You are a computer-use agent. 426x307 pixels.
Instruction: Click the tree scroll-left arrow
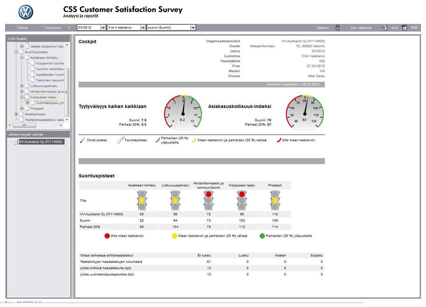point(10,125)
